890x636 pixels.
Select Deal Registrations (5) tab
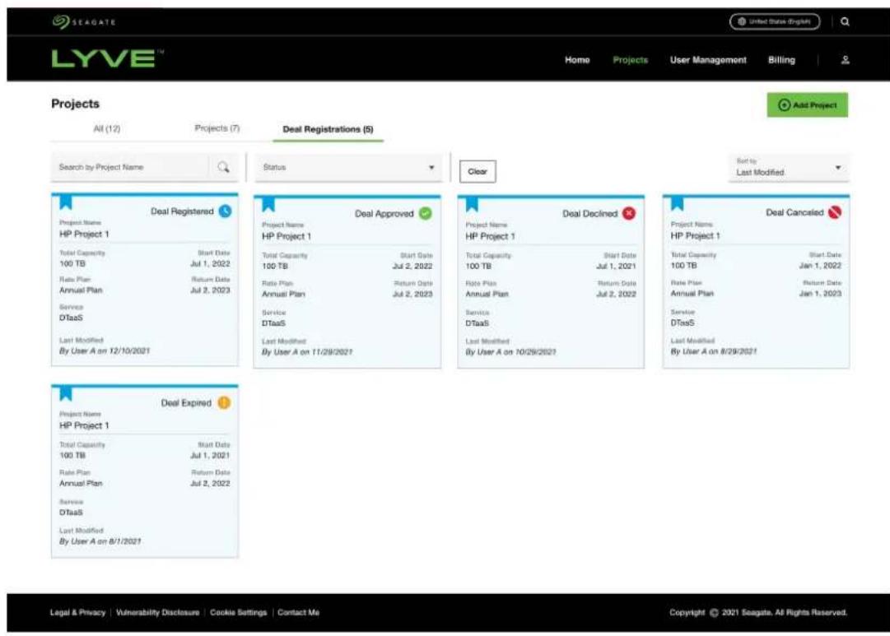pyautogui.click(x=328, y=129)
